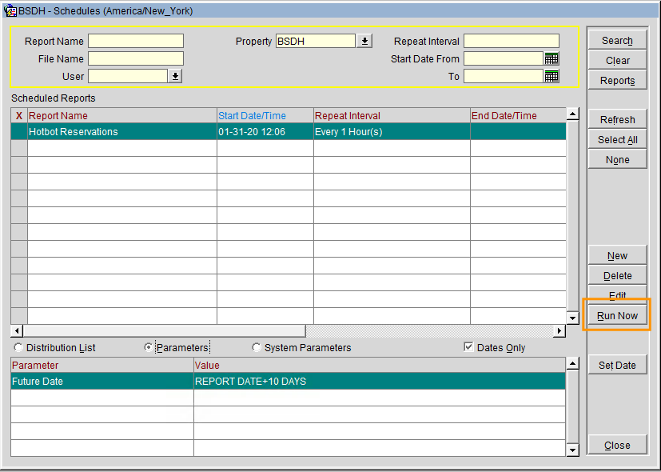This screenshot has height=472, width=661.
Task: Click the Clear button
Action: point(617,60)
